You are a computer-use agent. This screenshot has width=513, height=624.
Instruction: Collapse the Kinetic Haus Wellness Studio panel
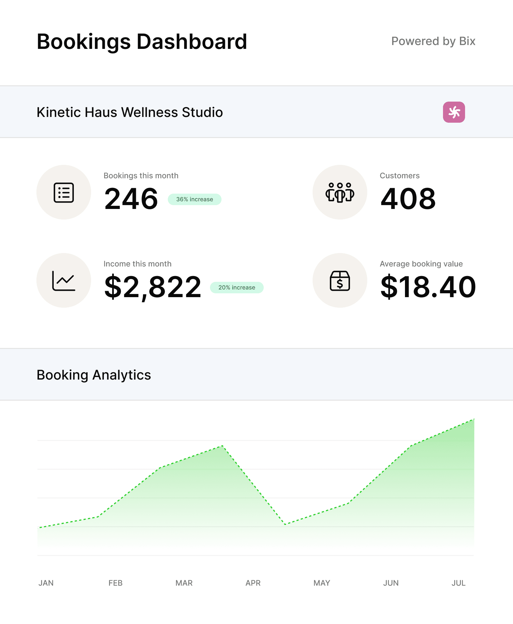pos(129,112)
